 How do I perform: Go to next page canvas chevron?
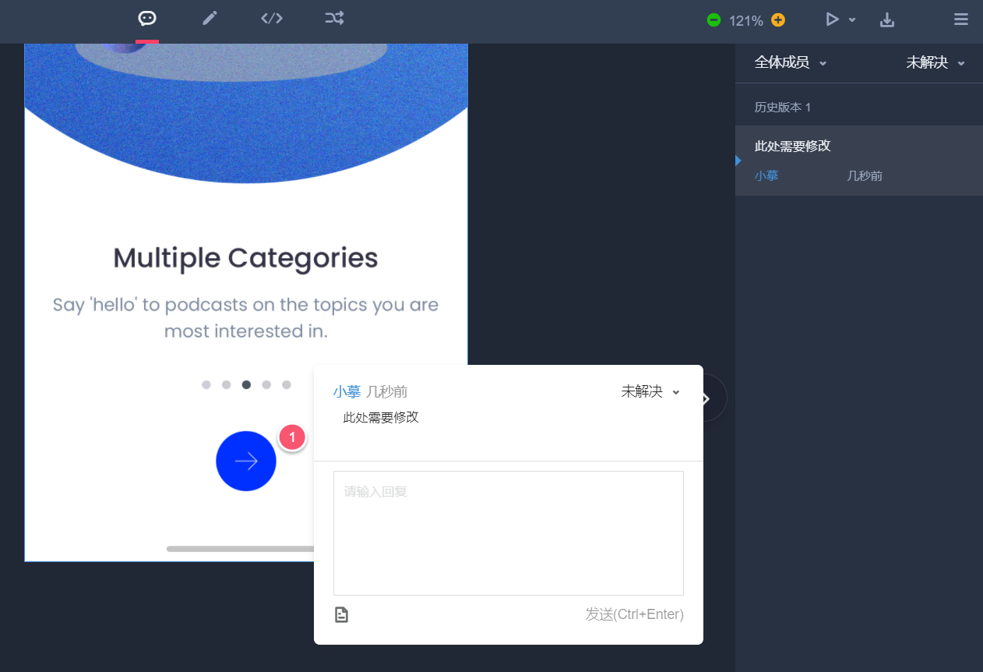[x=707, y=398]
